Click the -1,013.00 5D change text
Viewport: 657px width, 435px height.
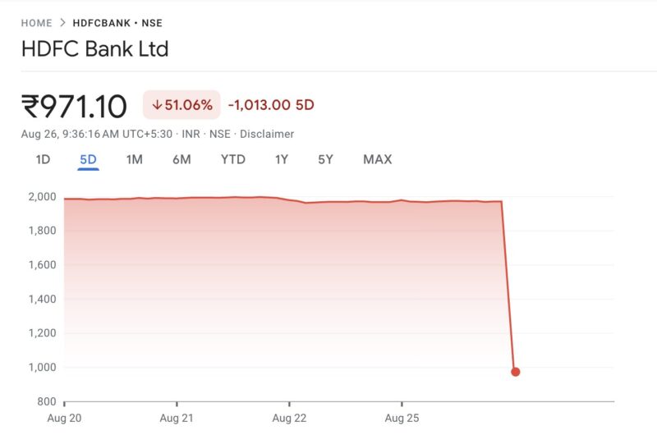coord(271,105)
